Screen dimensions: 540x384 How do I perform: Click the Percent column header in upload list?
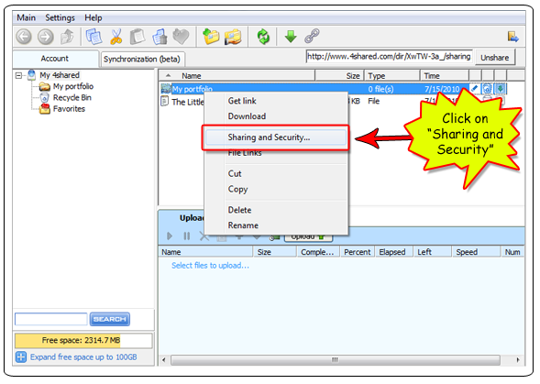click(358, 252)
